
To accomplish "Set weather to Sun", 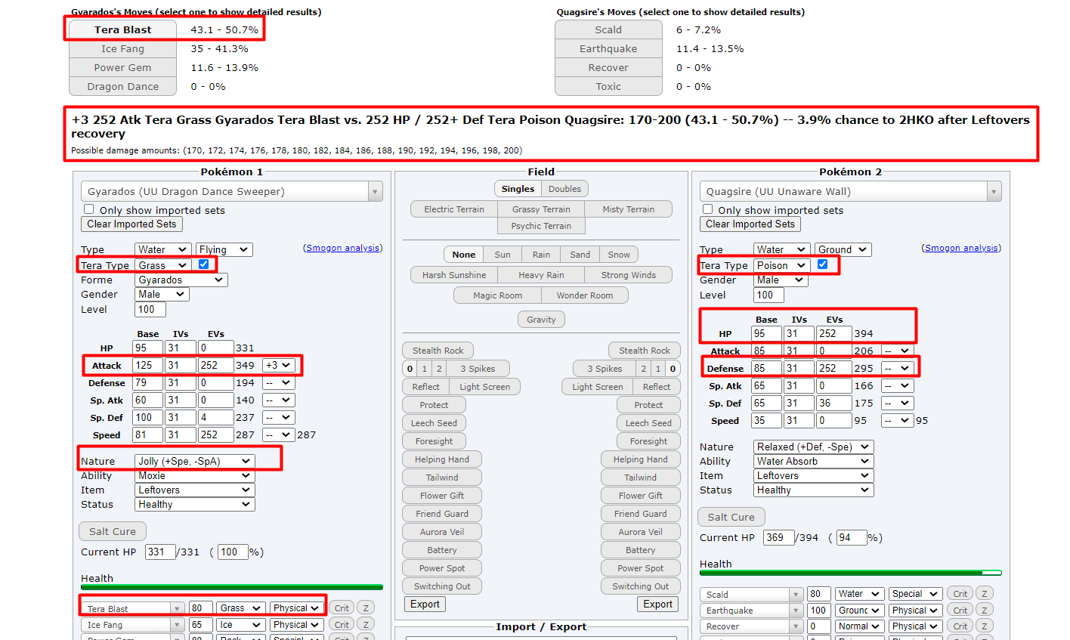I will pyautogui.click(x=503, y=255).
